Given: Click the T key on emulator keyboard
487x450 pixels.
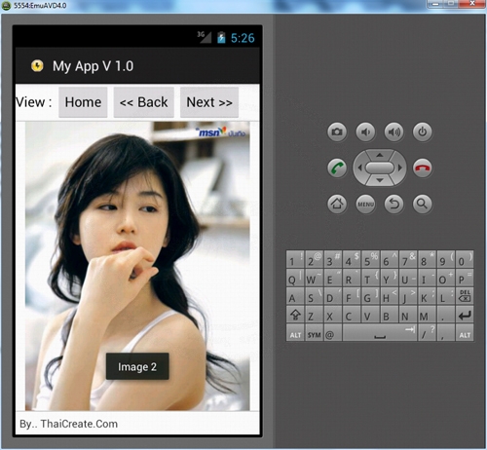Looking at the screenshot, I should click(370, 278).
